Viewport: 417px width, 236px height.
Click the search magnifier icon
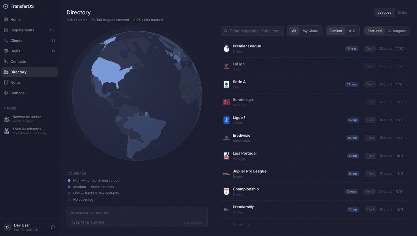(x=226, y=31)
